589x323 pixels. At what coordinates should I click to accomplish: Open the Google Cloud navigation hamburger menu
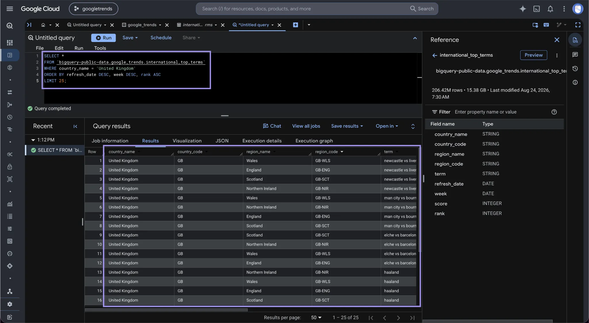[10, 9]
